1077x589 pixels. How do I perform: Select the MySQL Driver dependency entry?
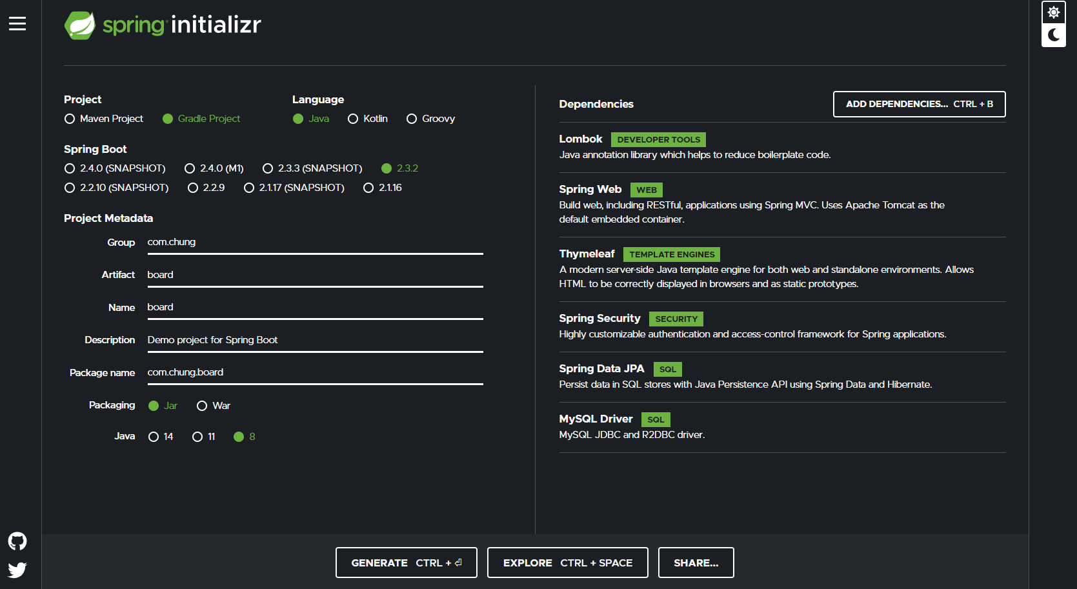click(782, 427)
